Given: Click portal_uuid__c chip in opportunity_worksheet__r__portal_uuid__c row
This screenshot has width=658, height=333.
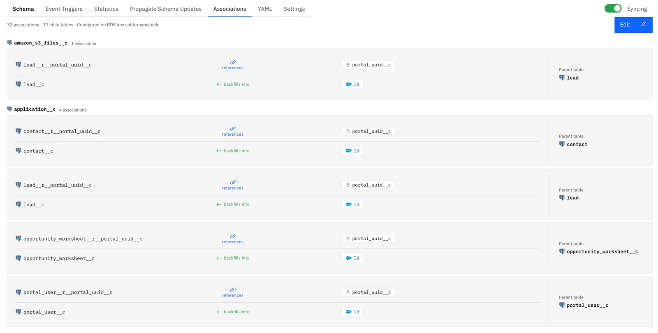Looking at the screenshot, I should tap(368, 239).
